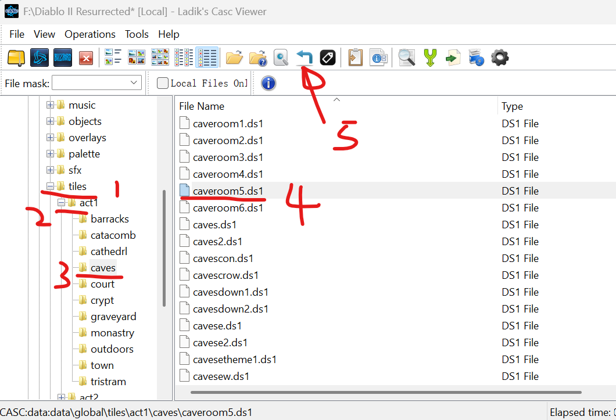The width and height of the screenshot is (616, 420).
Task: Select file caveroom1.ds1
Action: [228, 123]
